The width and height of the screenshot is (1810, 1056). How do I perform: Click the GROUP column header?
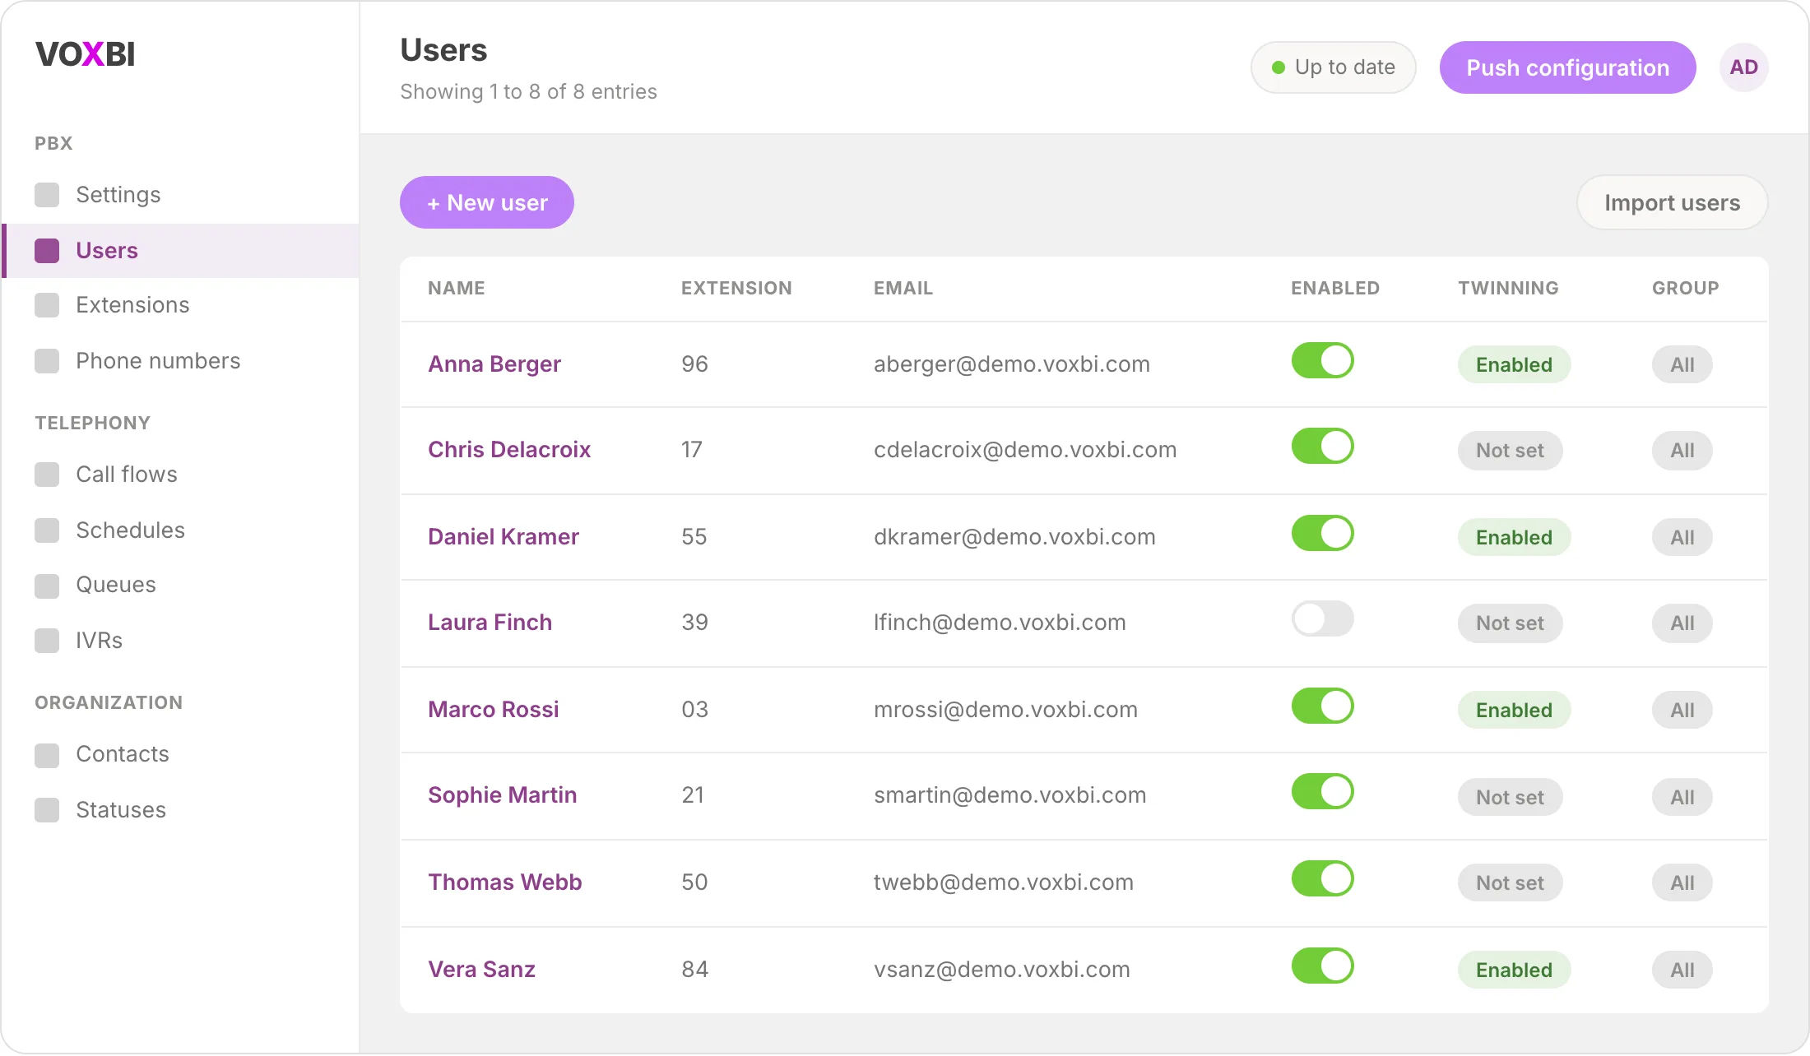pyautogui.click(x=1685, y=289)
